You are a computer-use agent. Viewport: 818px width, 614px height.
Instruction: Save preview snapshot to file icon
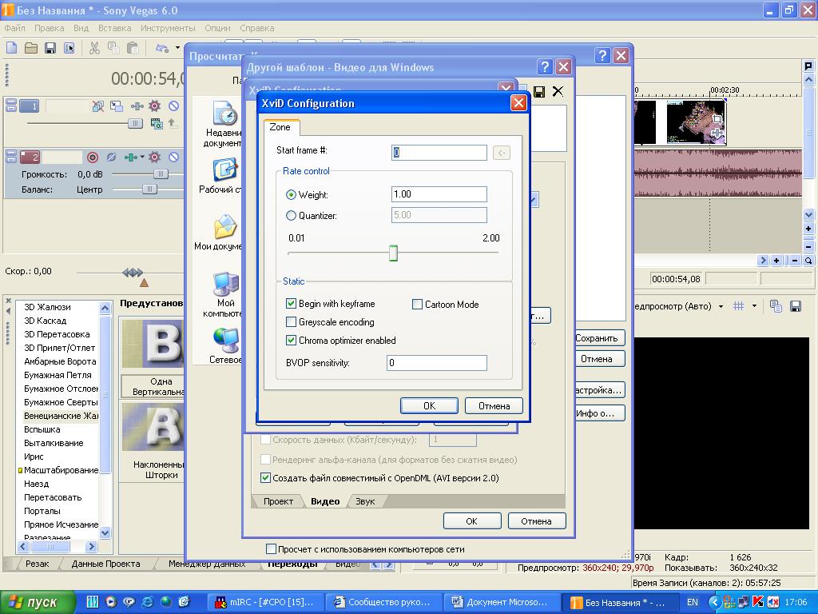(x=796, y=306)
